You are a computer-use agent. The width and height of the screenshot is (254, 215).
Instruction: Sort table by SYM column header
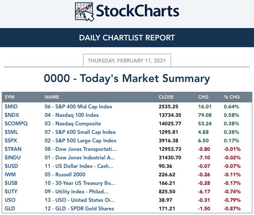(9, 97)
